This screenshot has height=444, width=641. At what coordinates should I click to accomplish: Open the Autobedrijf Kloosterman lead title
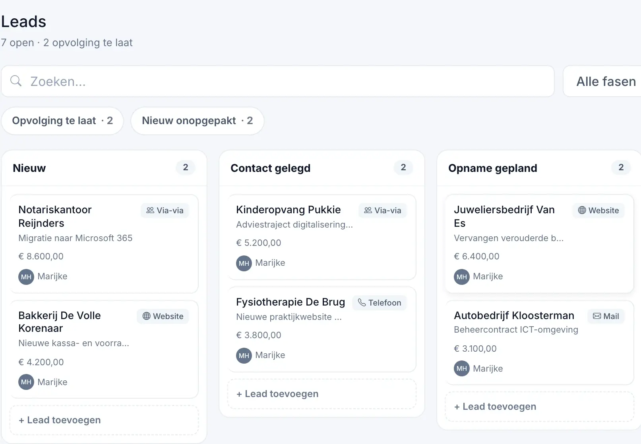[514, 315]
